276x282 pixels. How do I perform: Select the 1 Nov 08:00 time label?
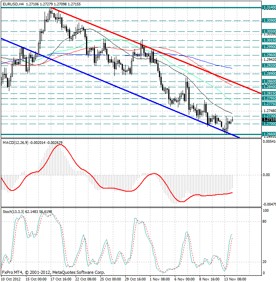point(160,279)
